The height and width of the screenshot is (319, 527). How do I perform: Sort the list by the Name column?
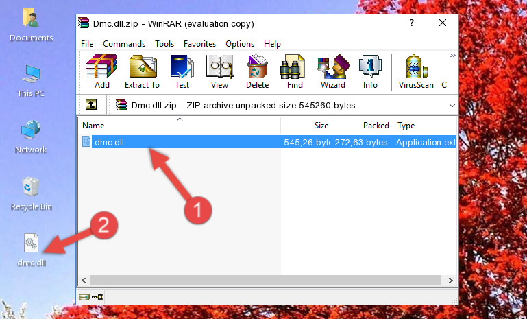pyautogui.click(x=180, y=126)
